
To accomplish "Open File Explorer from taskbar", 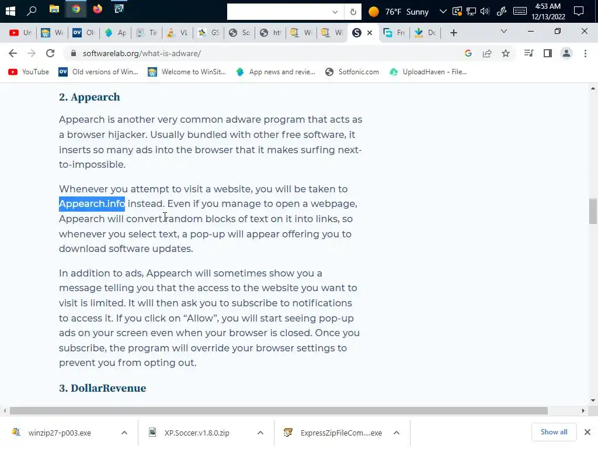I will point(54,9).
